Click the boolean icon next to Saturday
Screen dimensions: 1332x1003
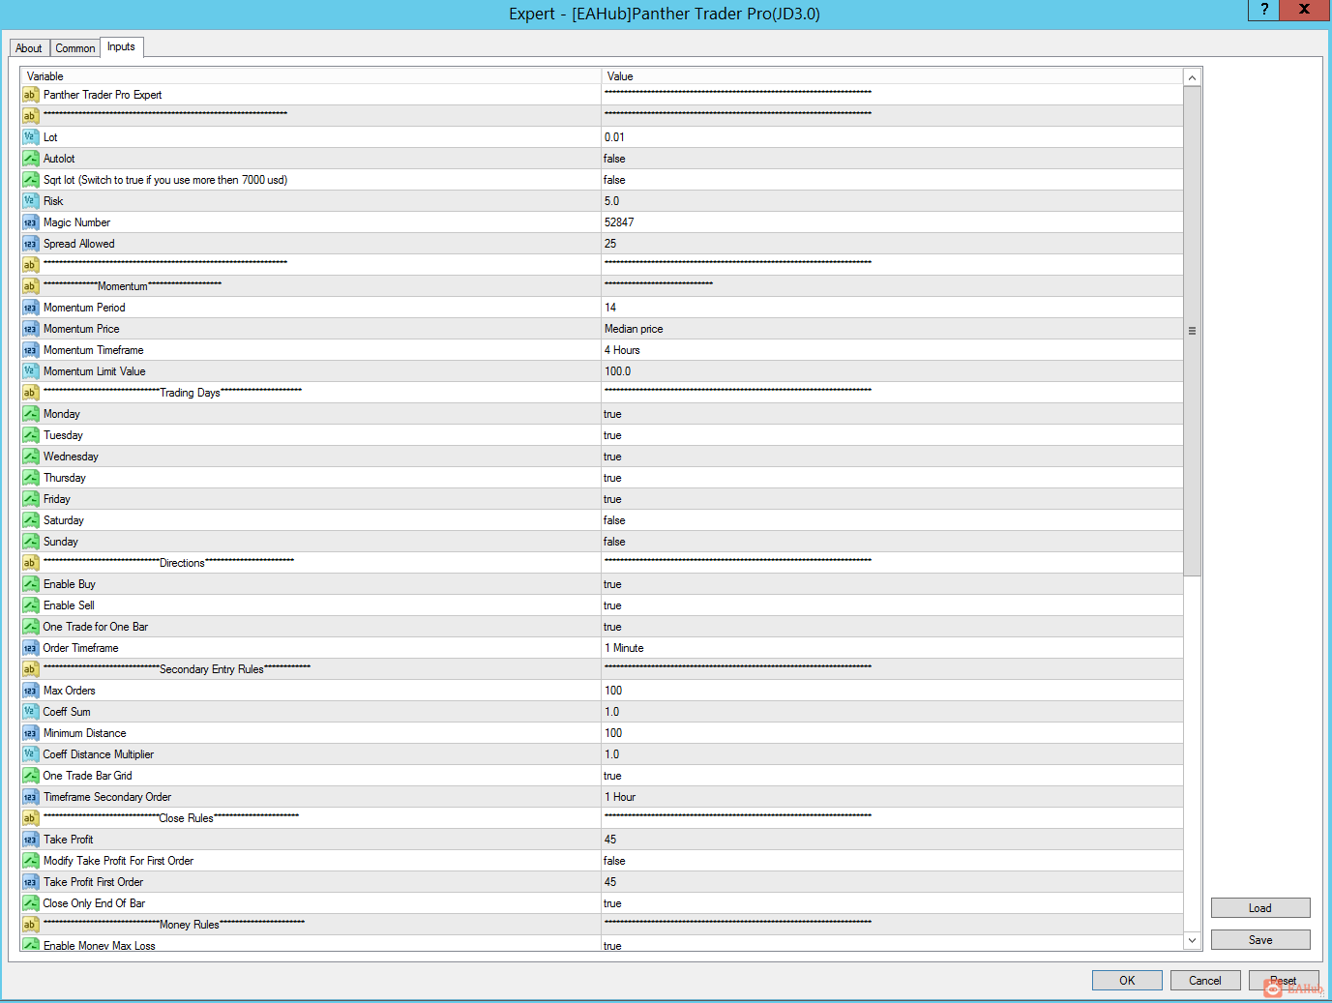click(x=30, y=520)
